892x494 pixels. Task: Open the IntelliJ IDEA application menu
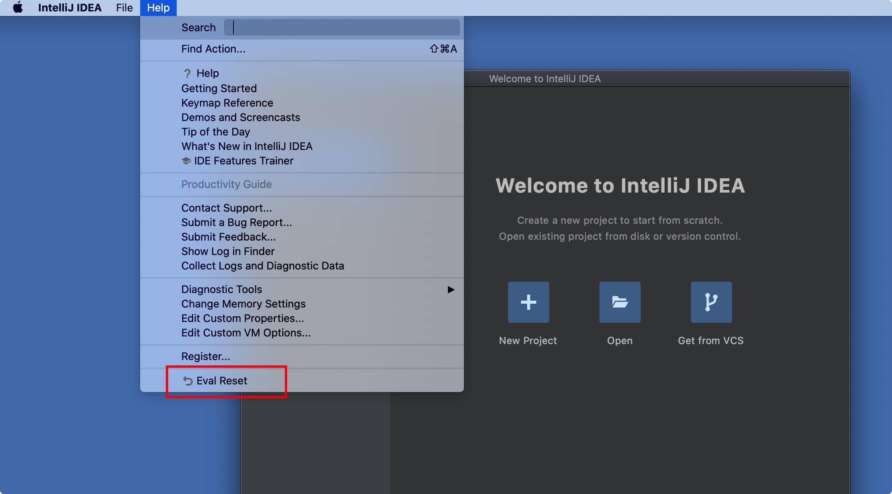[70, 8]
